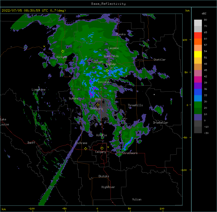Click the dBZ legend heading
Viewport: 217px width, 212px height.
(x=204, y=14)
